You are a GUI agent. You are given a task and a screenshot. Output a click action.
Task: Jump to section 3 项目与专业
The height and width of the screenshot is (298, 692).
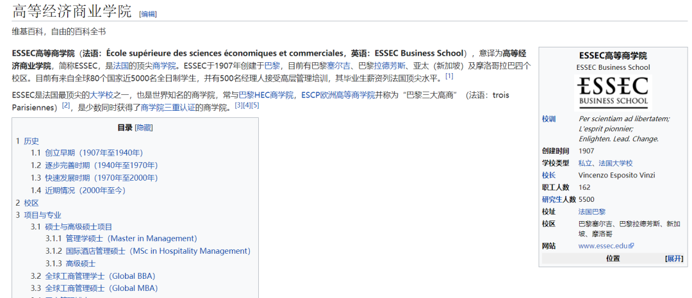(x=38, y=215)
